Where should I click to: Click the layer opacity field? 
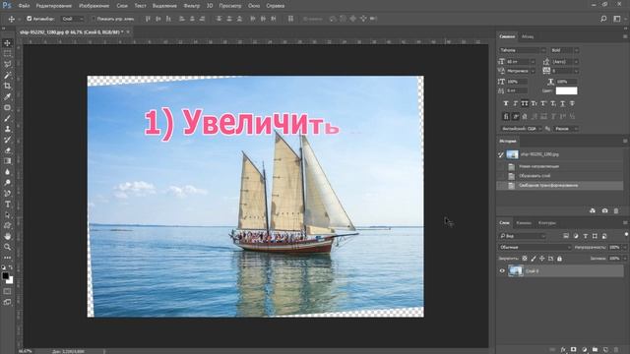[x=614, y=247]
